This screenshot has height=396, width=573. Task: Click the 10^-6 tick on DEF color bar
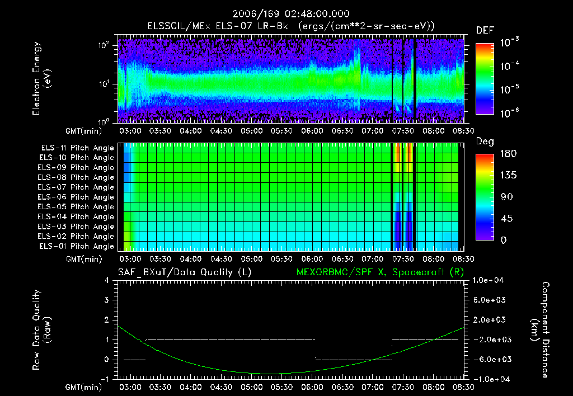[509, 113]
